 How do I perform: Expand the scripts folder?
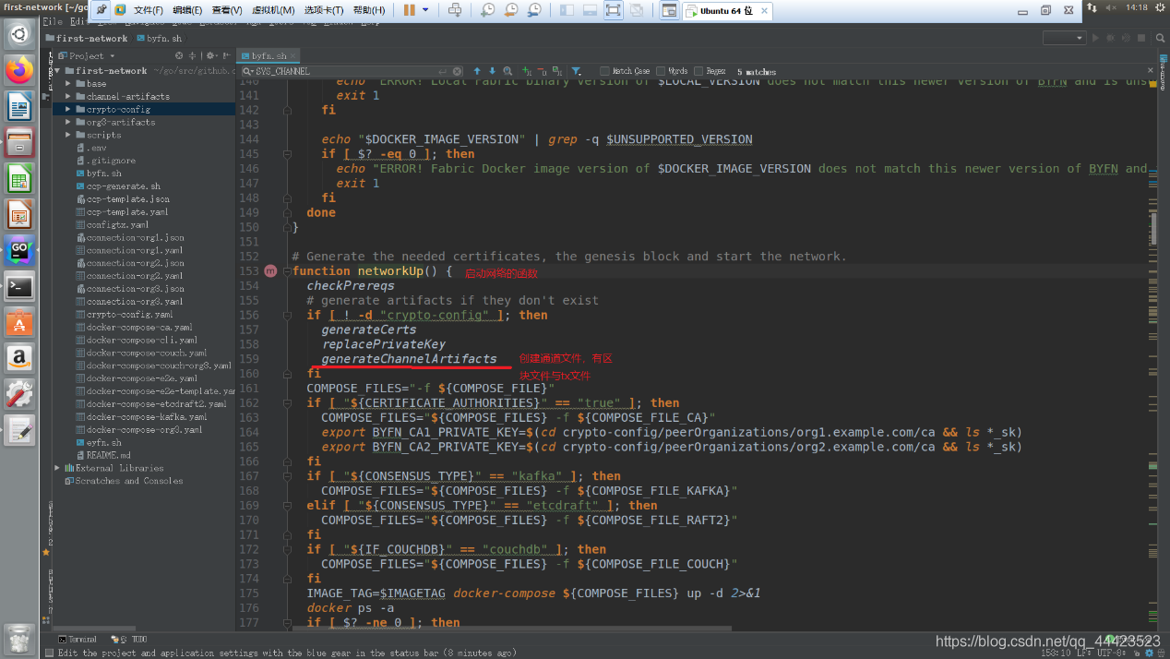click(68, 135)
